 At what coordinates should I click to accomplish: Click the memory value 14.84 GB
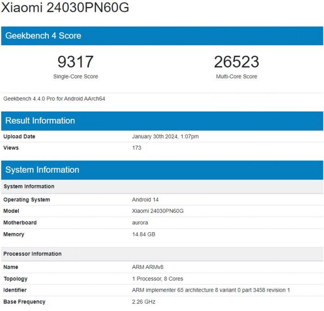pyautogui.click(x=144, y=234)
